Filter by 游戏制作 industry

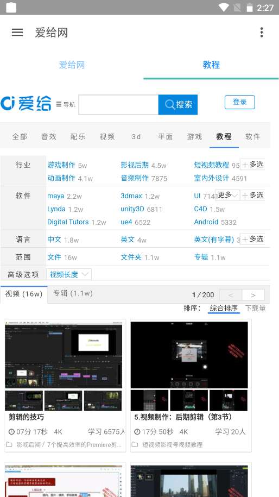pyautogui.click(x=61, y=165)
